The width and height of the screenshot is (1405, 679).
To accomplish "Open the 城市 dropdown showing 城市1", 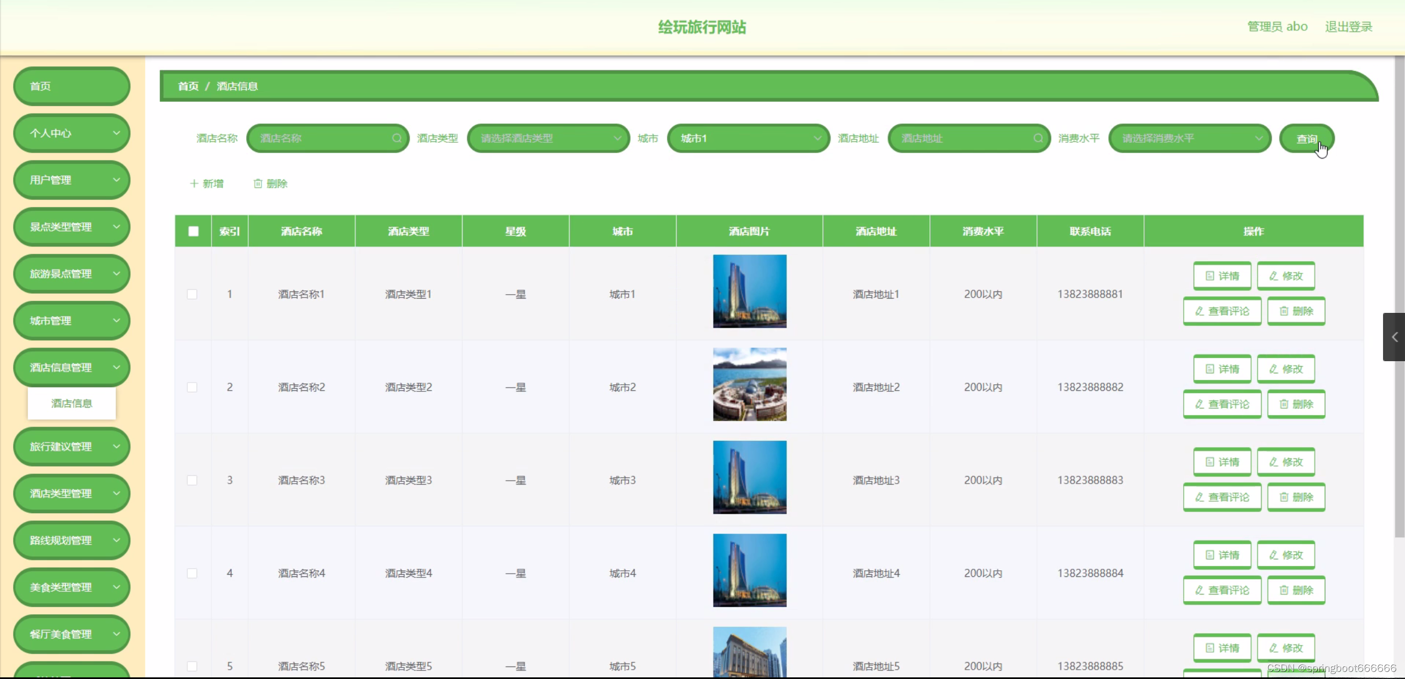I will pyautogui.click(x=748, y=138).
